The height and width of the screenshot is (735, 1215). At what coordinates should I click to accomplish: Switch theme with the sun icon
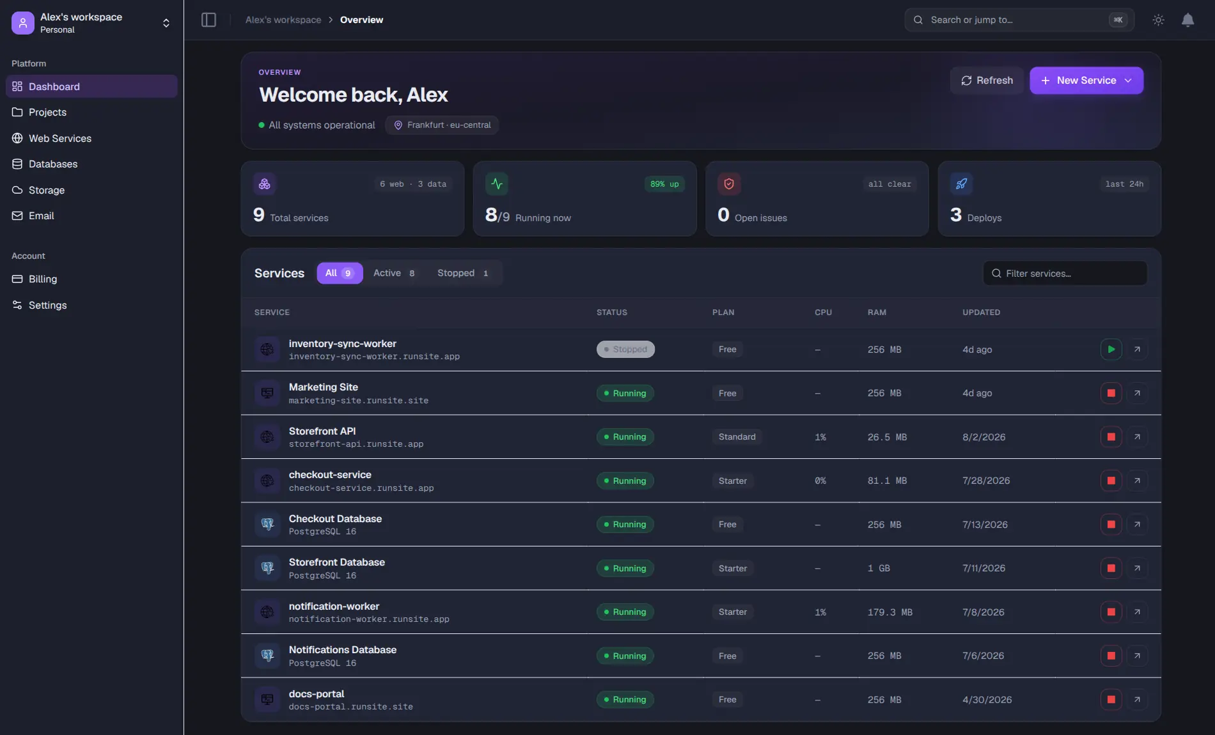pos(1158,20)
